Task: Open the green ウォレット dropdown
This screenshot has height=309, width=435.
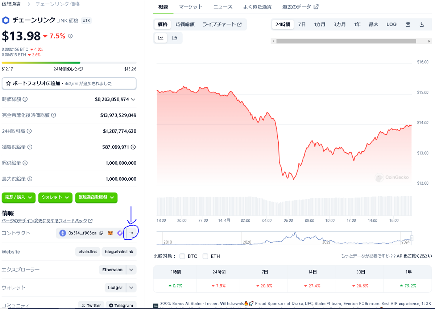Action: tap(55, 197)
